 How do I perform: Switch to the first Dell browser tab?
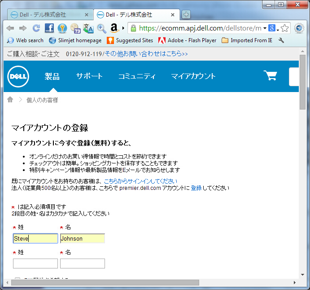(x=50, y=15)
